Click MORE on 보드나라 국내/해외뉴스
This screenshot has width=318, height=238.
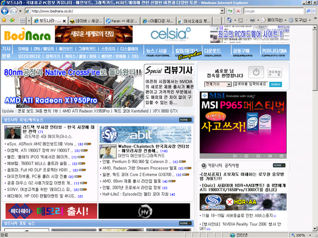coord(185,120)
